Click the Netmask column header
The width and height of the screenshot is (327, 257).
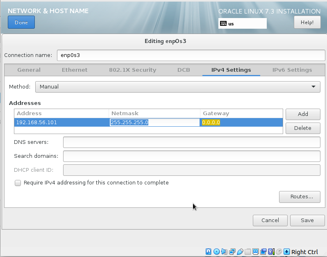point(154,114)
